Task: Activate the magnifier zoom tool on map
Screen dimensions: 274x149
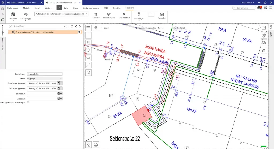Action: pos(89,57)
